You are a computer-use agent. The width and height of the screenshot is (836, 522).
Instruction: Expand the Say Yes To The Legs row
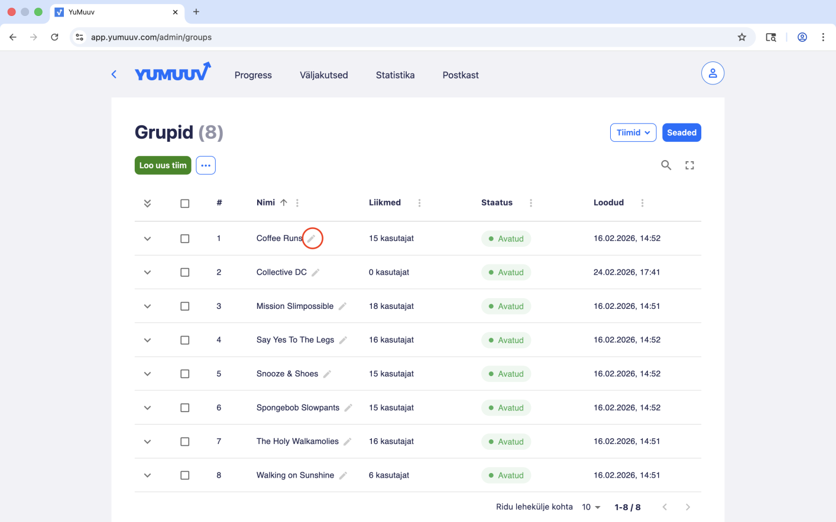[x=147, y=340]
